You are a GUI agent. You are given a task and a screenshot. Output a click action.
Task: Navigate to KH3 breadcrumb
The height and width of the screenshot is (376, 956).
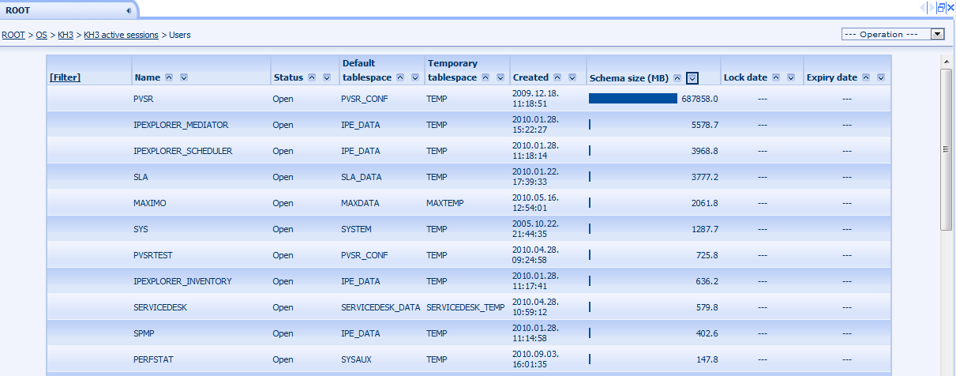66,35
